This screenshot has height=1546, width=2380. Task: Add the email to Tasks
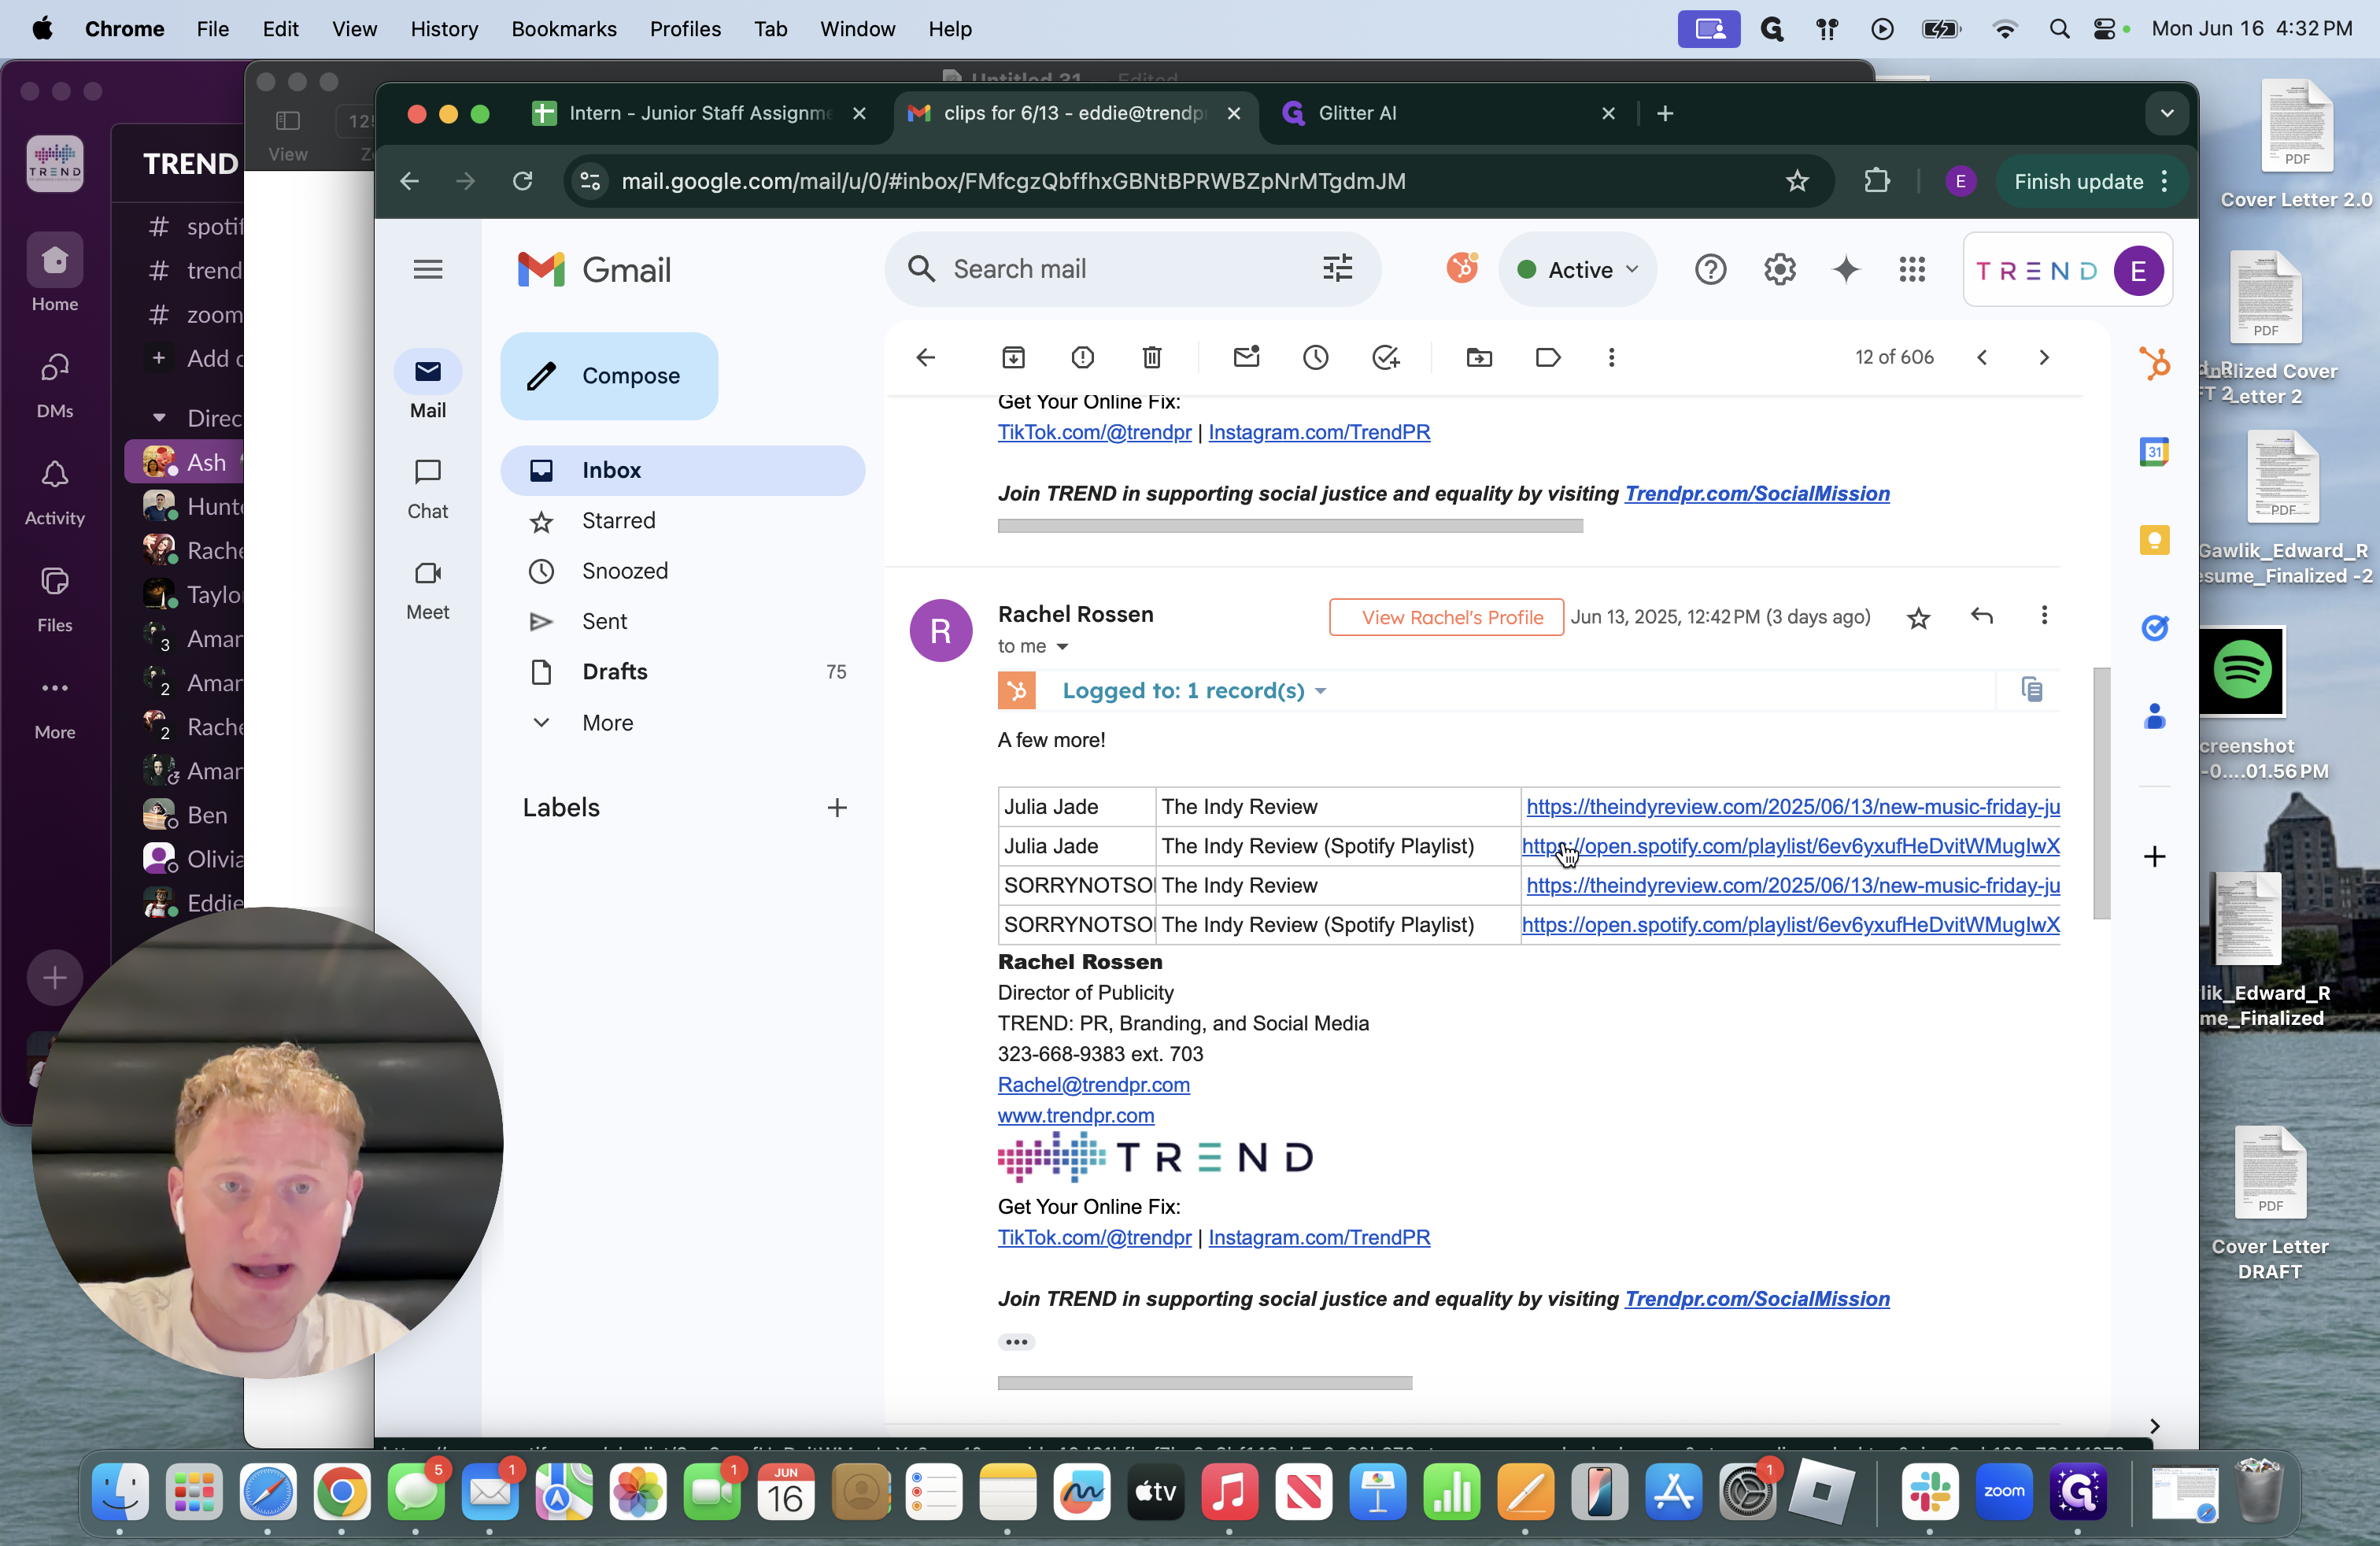1385,357
